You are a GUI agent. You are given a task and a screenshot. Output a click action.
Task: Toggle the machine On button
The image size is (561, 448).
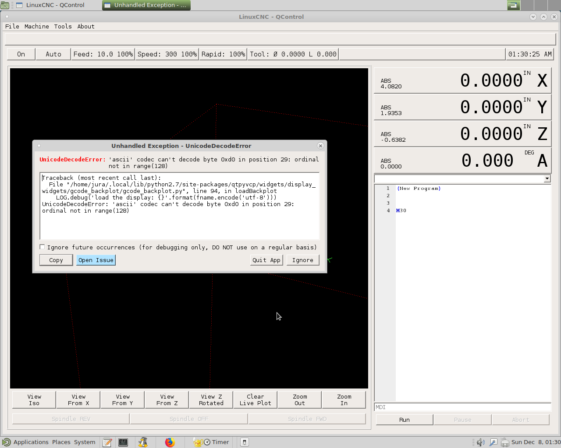[21, 54]
